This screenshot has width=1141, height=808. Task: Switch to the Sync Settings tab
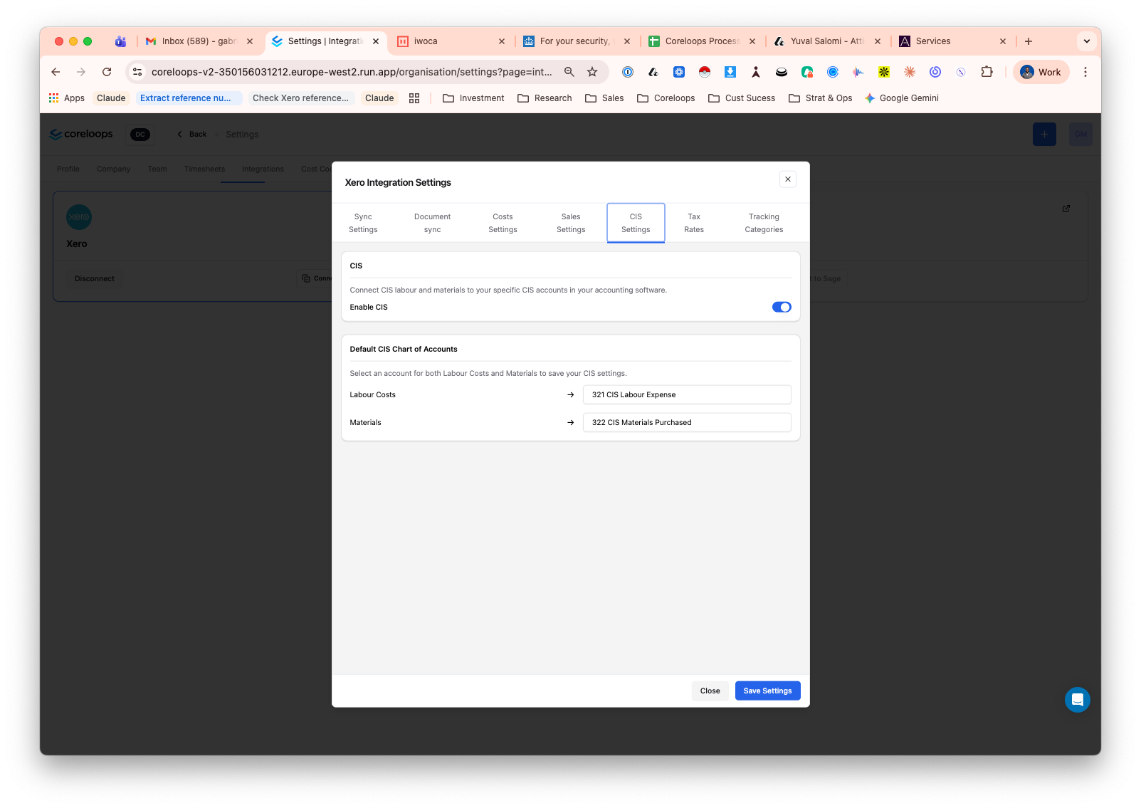[x=363, y=223]
